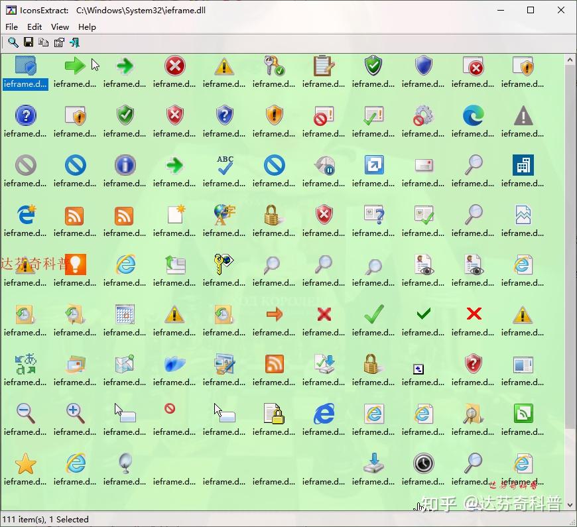Select the plain blue shield icon
577x527 pixels.
(423, 66)
